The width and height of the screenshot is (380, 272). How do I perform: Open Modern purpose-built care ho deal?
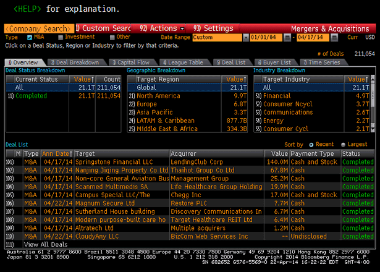click(x=120, y=219)
